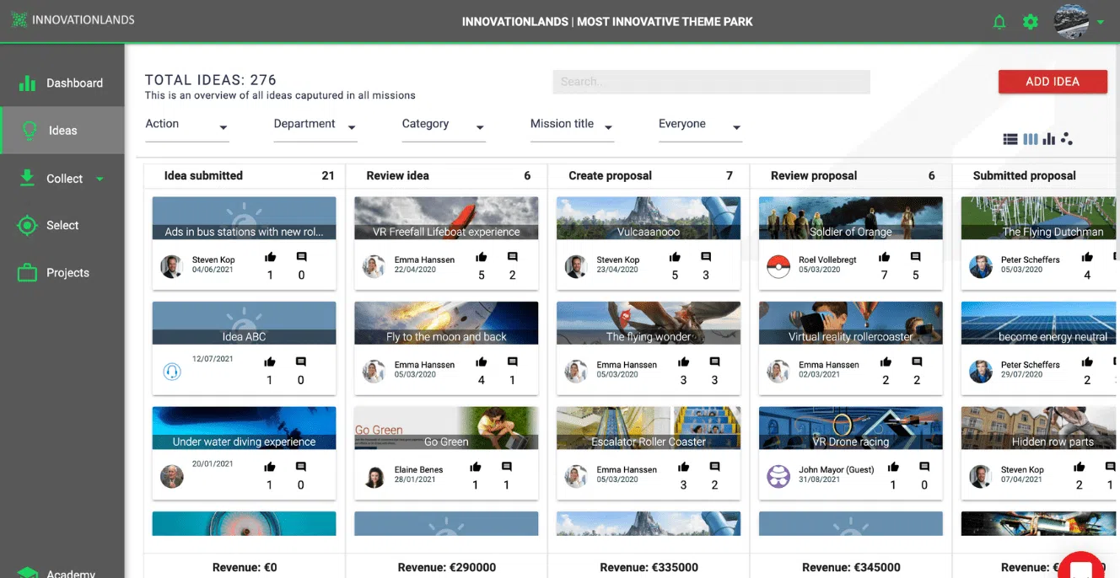Click comment icon on 'Go Green' card
The height and width of the screenshot is (578, 1120).
click(x=506, y=467)
